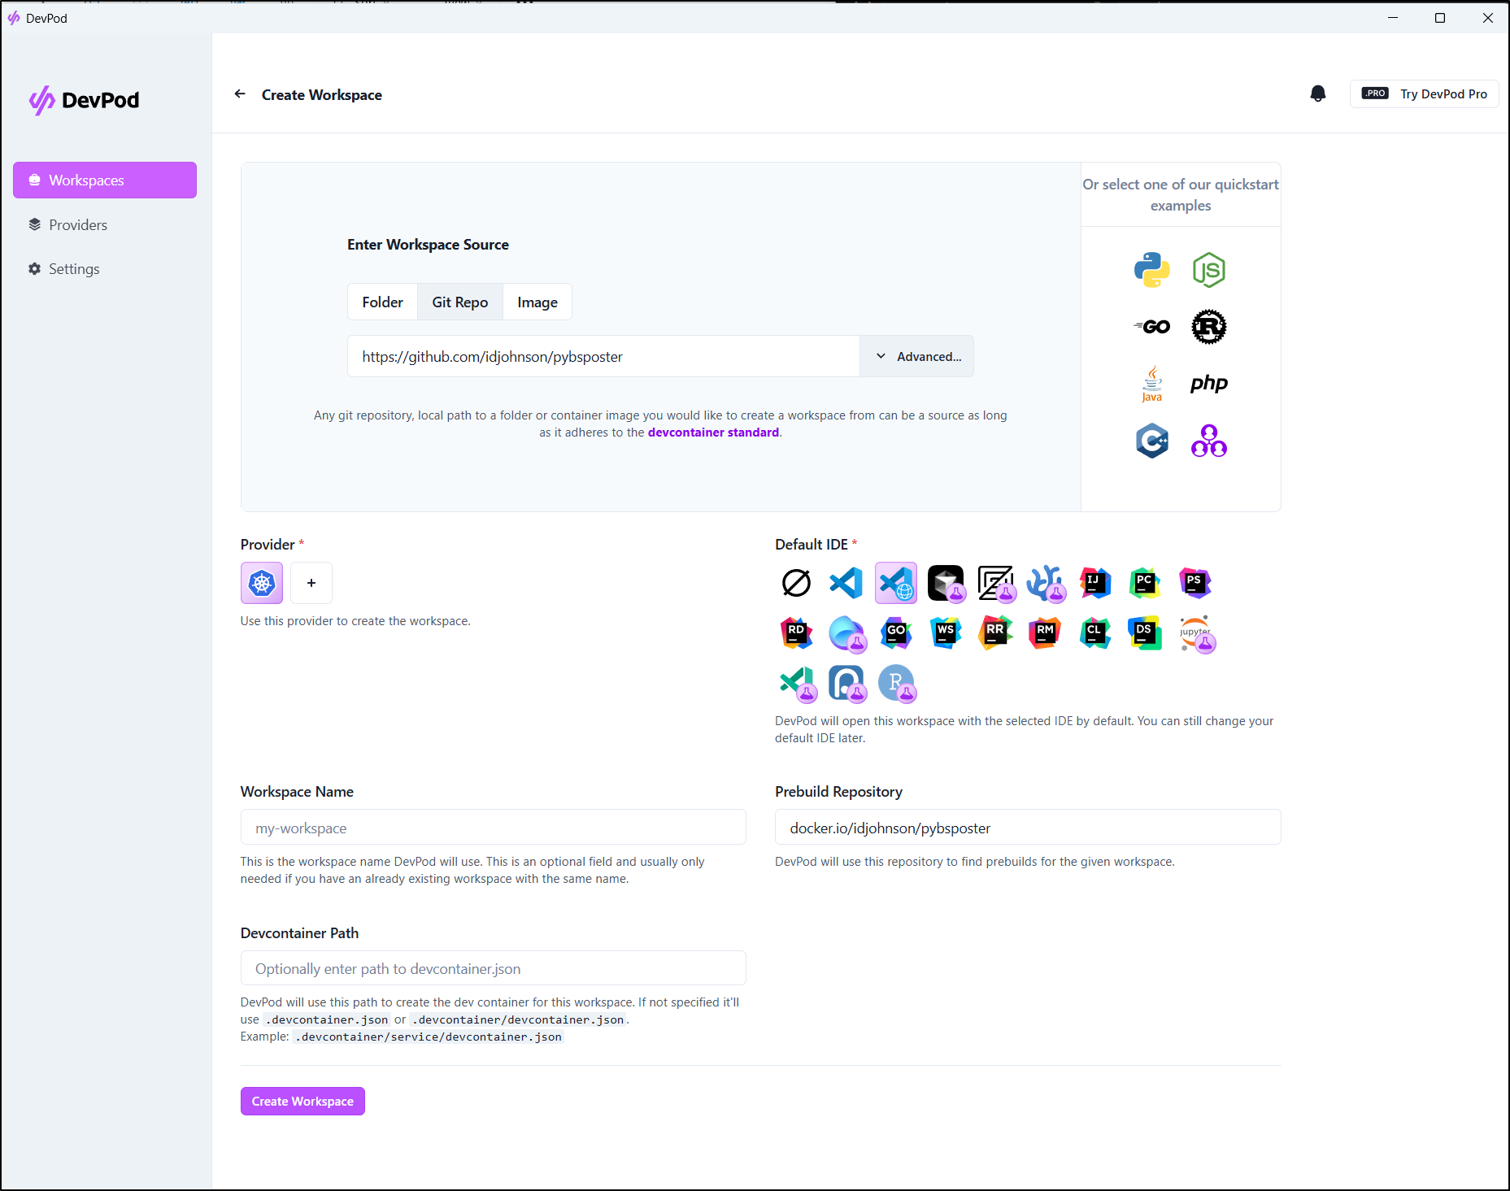The width and height of the screenshot is (1510, 1191).
Task: Choose IntelliJ IDEA (IJ) as IDE
Action: (1095, 583)
